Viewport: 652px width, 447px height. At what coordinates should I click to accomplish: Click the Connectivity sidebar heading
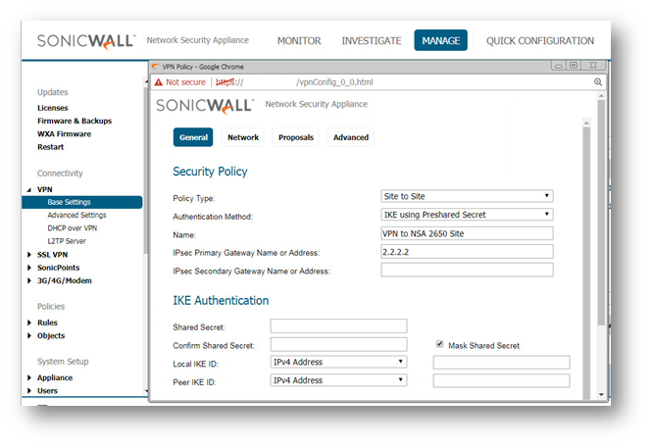coord(60,173)
